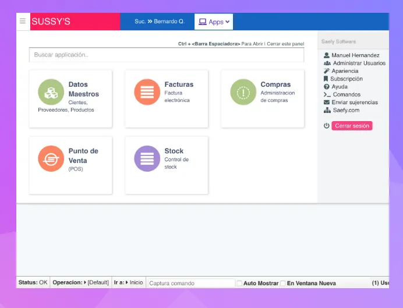Viewport: 403px width, 308px height.
Task: Click the Cerrar sesión button
Action: (x=352, y=126)
